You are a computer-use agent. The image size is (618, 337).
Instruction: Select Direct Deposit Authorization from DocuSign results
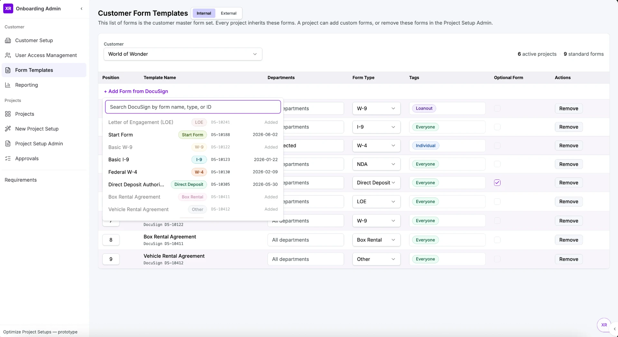point(193,184)
